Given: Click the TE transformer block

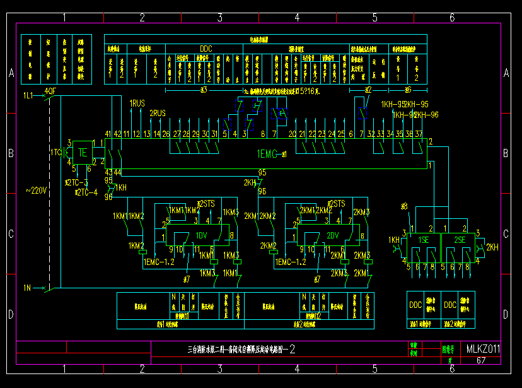Looking at the screenshot, I should click(83, 153).
